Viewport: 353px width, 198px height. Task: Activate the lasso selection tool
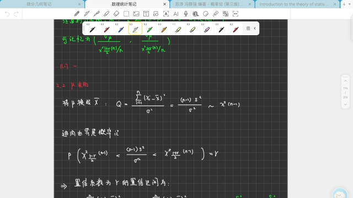coord(126,14)
